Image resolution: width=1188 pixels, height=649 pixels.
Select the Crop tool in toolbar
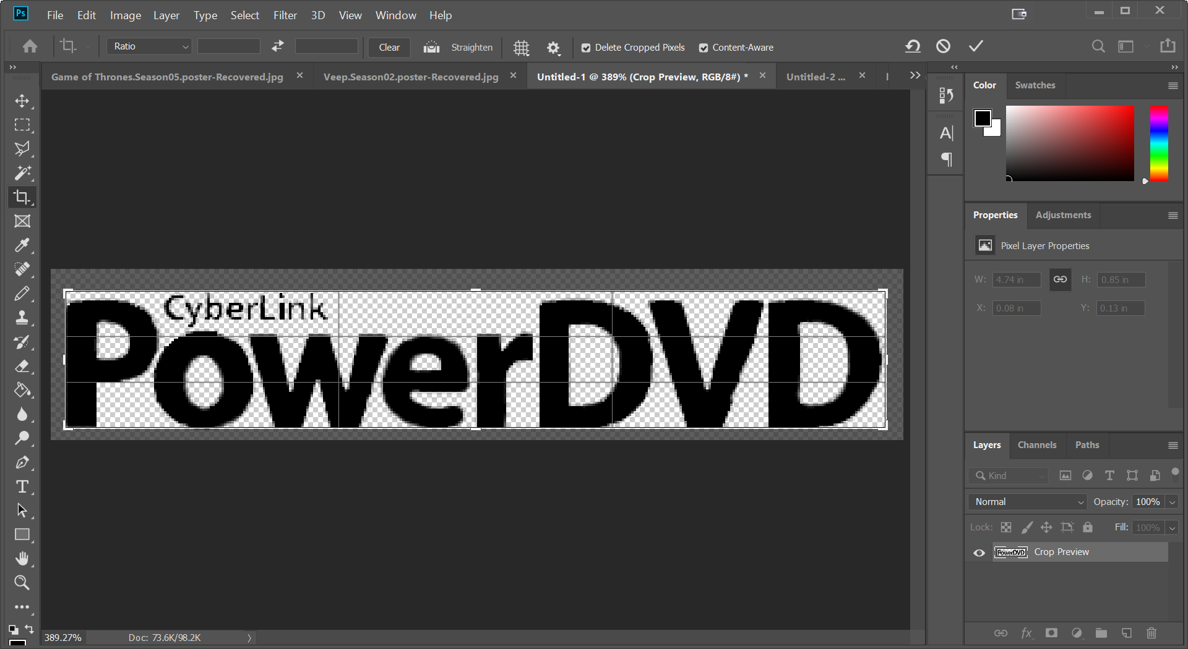(x=22, y=197)
